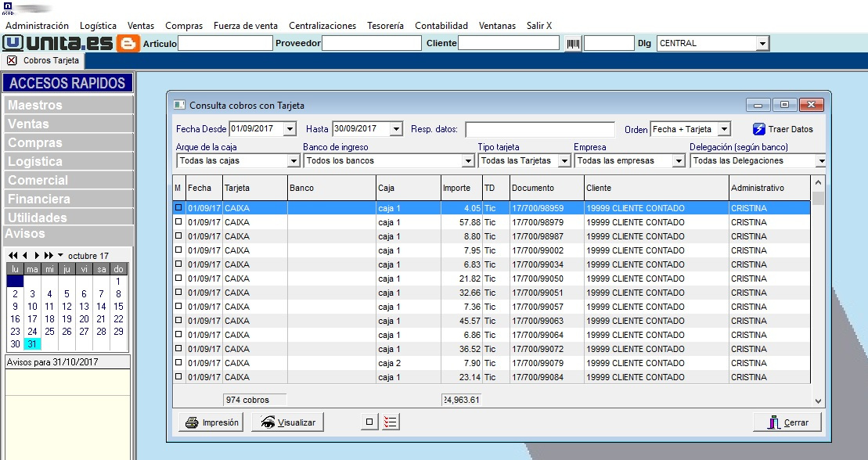Click the caja 2 cell
This screenshot has width=868, height=460.
[409, 363]
